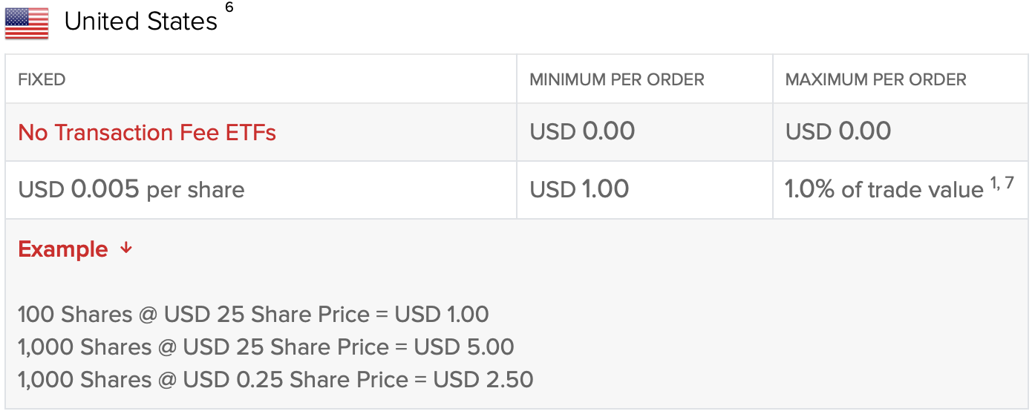The image size is (1035, 414).
Task: Click the down arrow beside Example
Action: coord(126,249)
